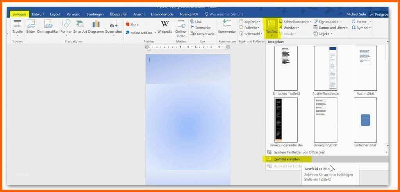Image resolution: width=400 pixels, height=192 pixels.
Task: Click the 'Was möchten Sie tun?' search box
Action: click(x=224, y=14)
